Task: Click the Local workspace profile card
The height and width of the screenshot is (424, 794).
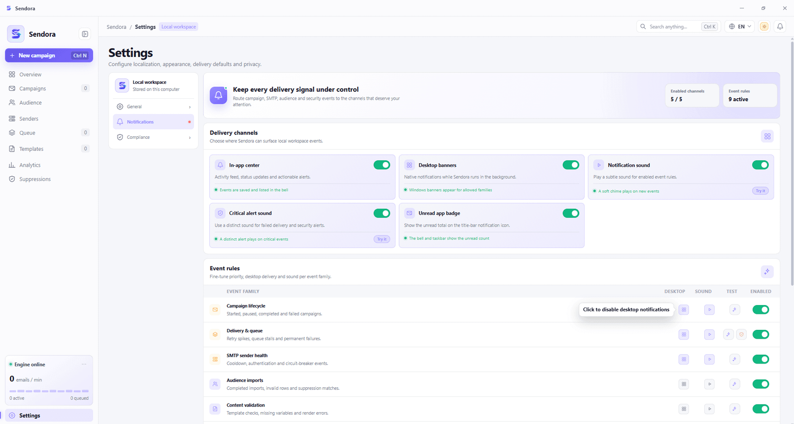Action: click(153, 86)
